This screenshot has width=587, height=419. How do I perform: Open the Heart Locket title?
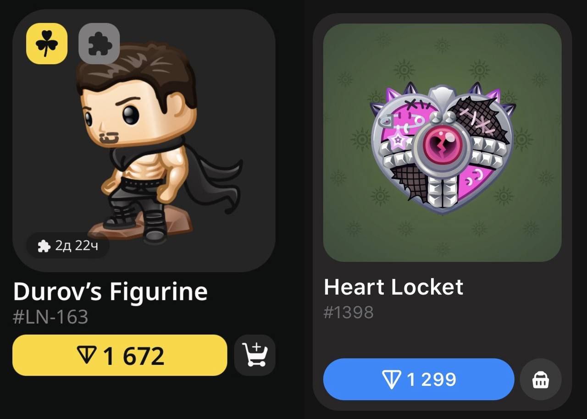(x=393, y=287)
